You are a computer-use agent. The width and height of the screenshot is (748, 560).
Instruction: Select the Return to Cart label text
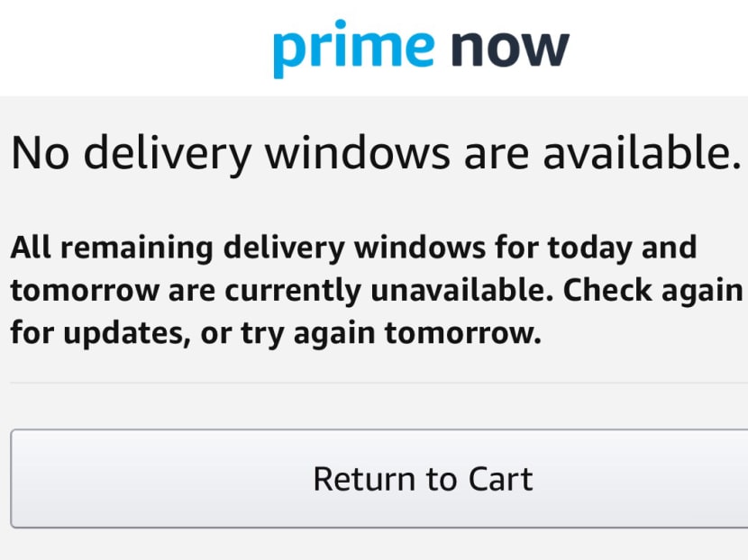423,478
